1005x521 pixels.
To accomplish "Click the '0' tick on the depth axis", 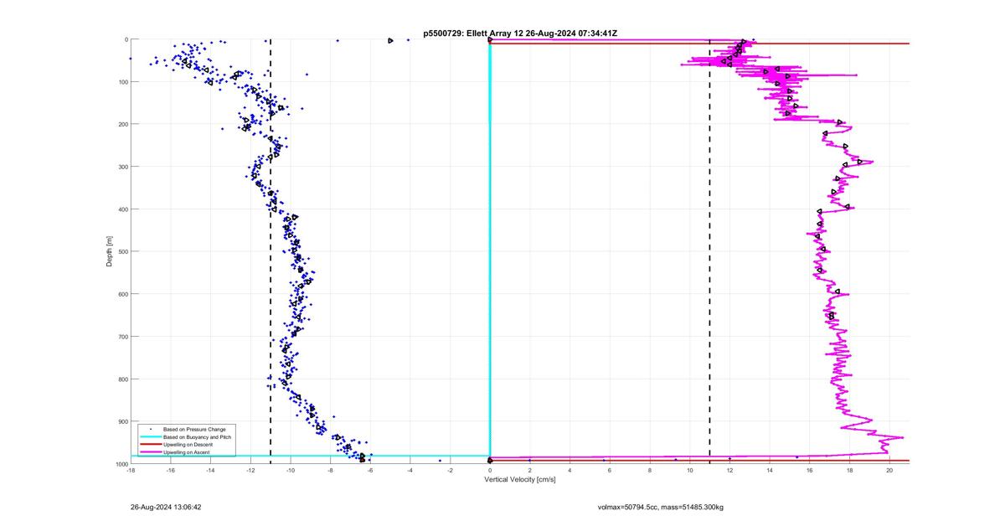I will click(126, 39).
